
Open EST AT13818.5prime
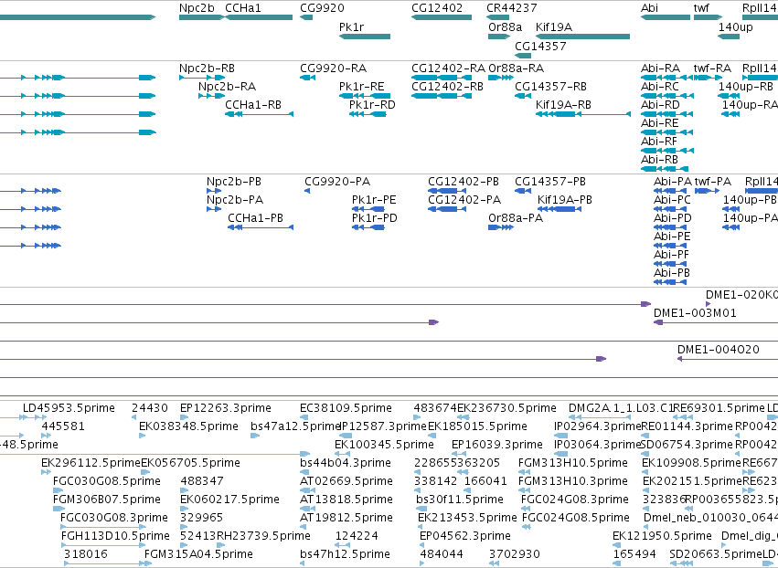point(346,500)
